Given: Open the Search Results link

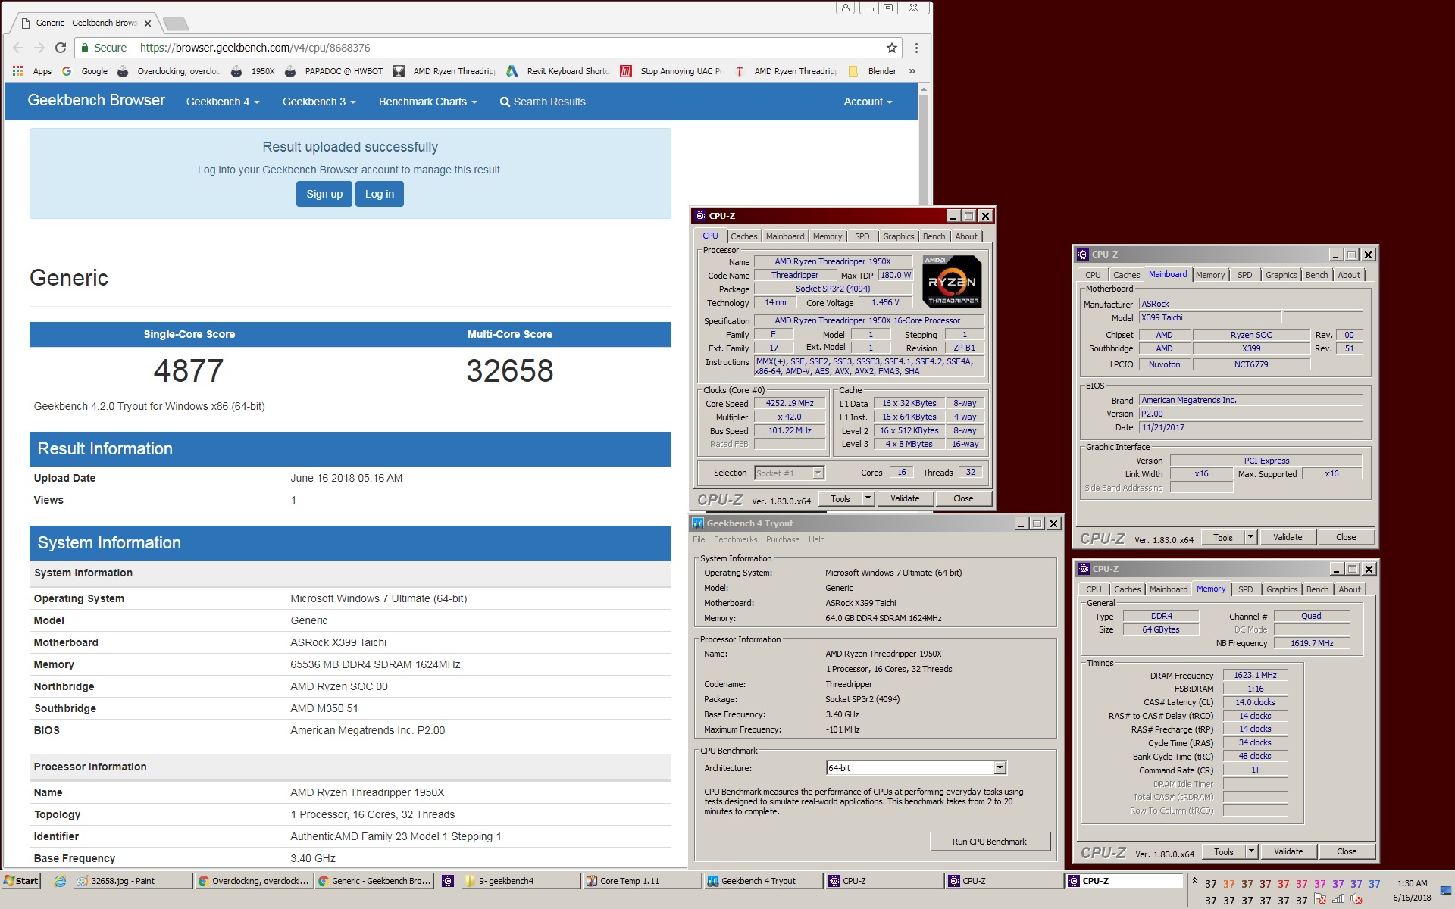Looking at the screenshot, I should pyautogui.click(x=543, y=102).
